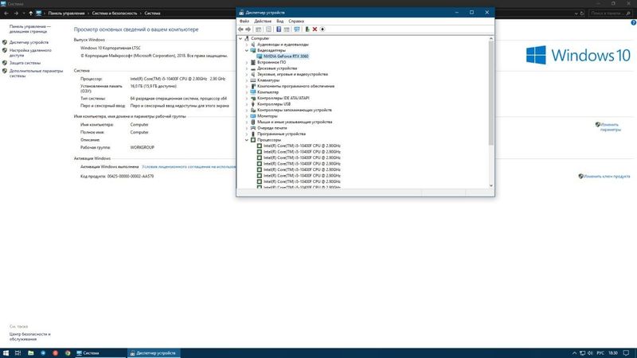Image resolution: width=637 pixels, height=358 pixels.
Task: Collapse the Видеоадаптеры category
Action: click(x=247, y=50)
